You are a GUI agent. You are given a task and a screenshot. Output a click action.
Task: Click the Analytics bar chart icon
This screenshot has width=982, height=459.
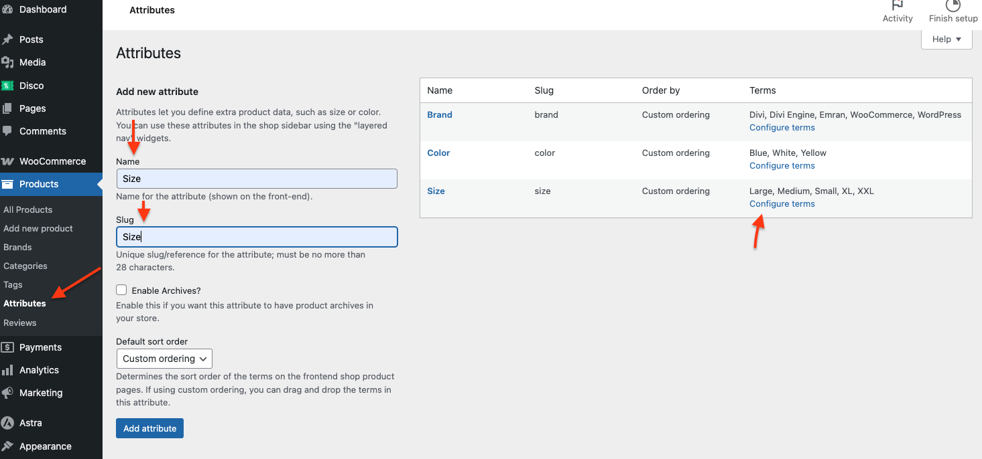coord(7,370)
